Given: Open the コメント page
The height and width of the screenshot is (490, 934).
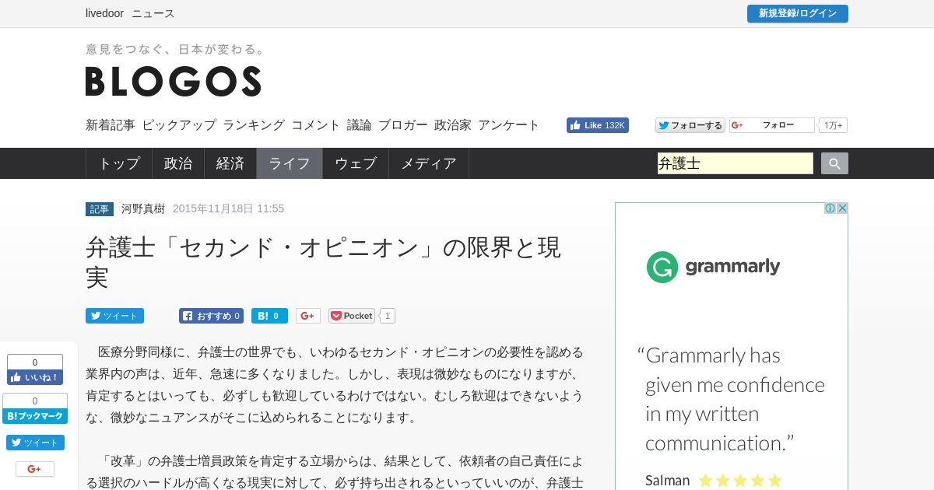Looking at the screenshot, I should tap(316, 124).
